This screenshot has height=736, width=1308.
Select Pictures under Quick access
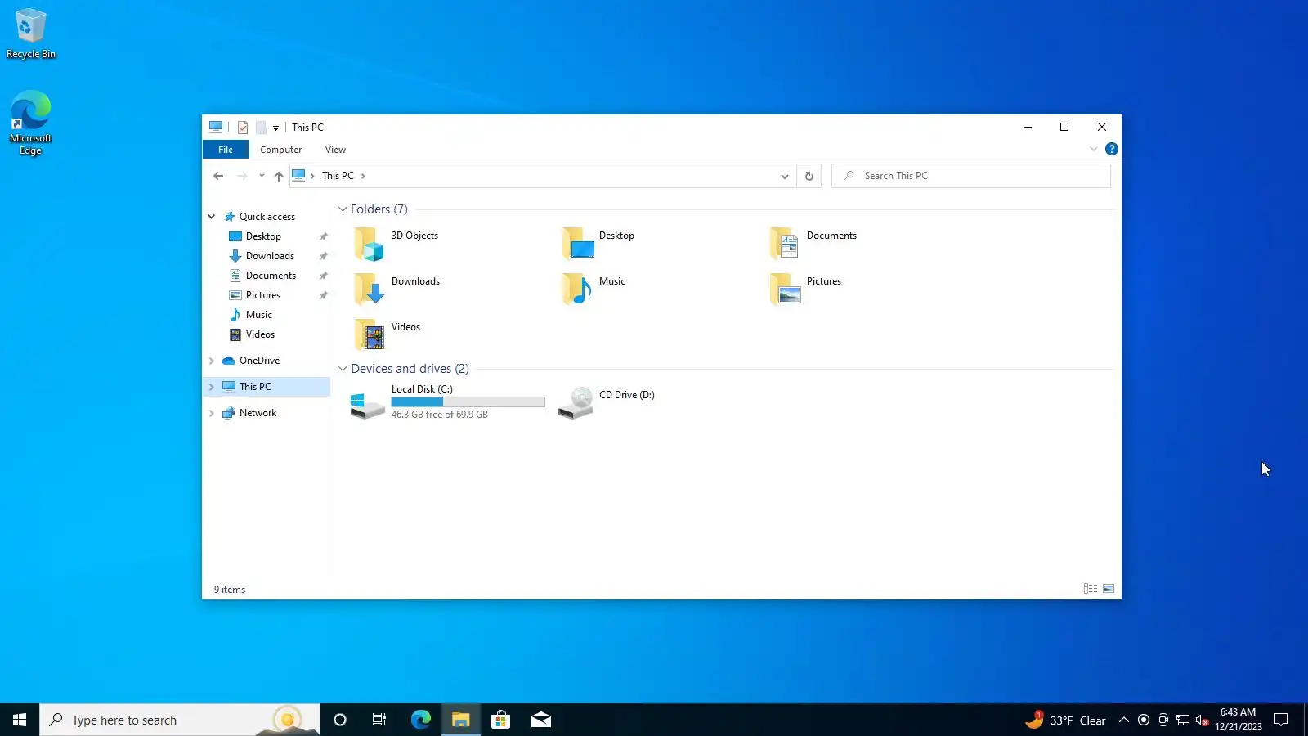(x=263, y=295)
